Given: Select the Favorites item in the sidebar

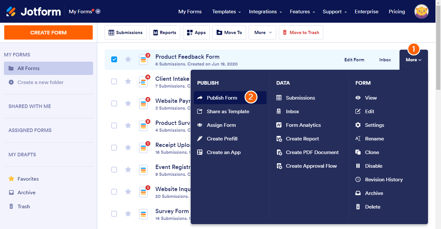Looking at the screenshot, I should (28, 179).
